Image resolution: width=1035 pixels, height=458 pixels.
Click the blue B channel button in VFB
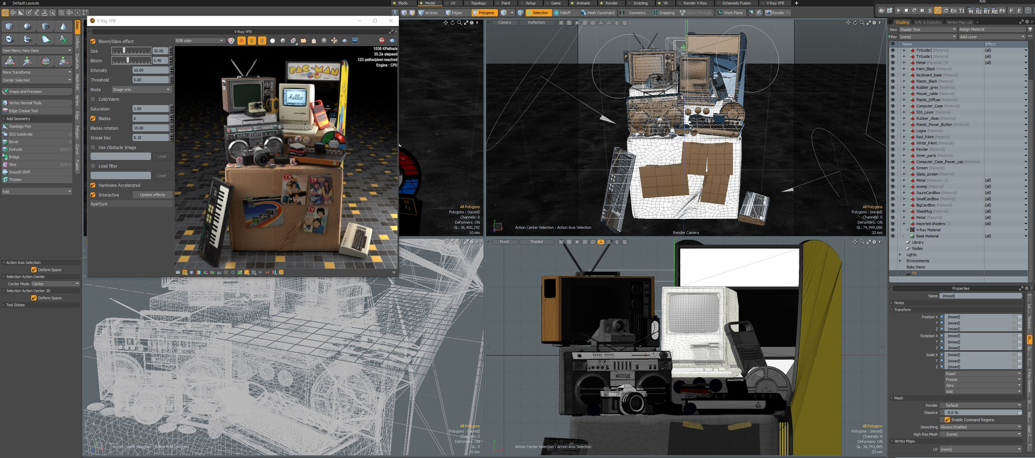click(262, 40)
